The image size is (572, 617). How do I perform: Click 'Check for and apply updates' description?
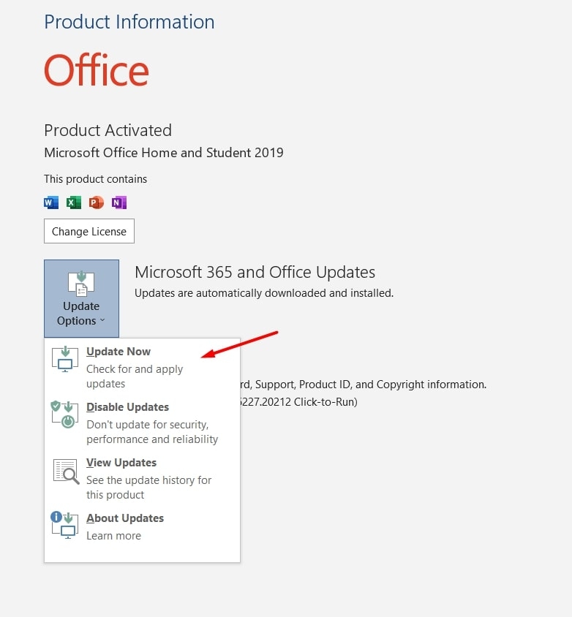(x=135, y=376)
